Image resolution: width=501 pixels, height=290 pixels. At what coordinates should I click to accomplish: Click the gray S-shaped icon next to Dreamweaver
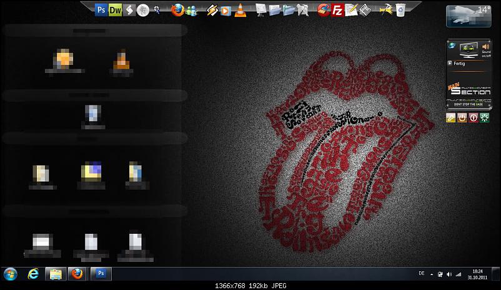pyautogui.click(x=129, y=10)
